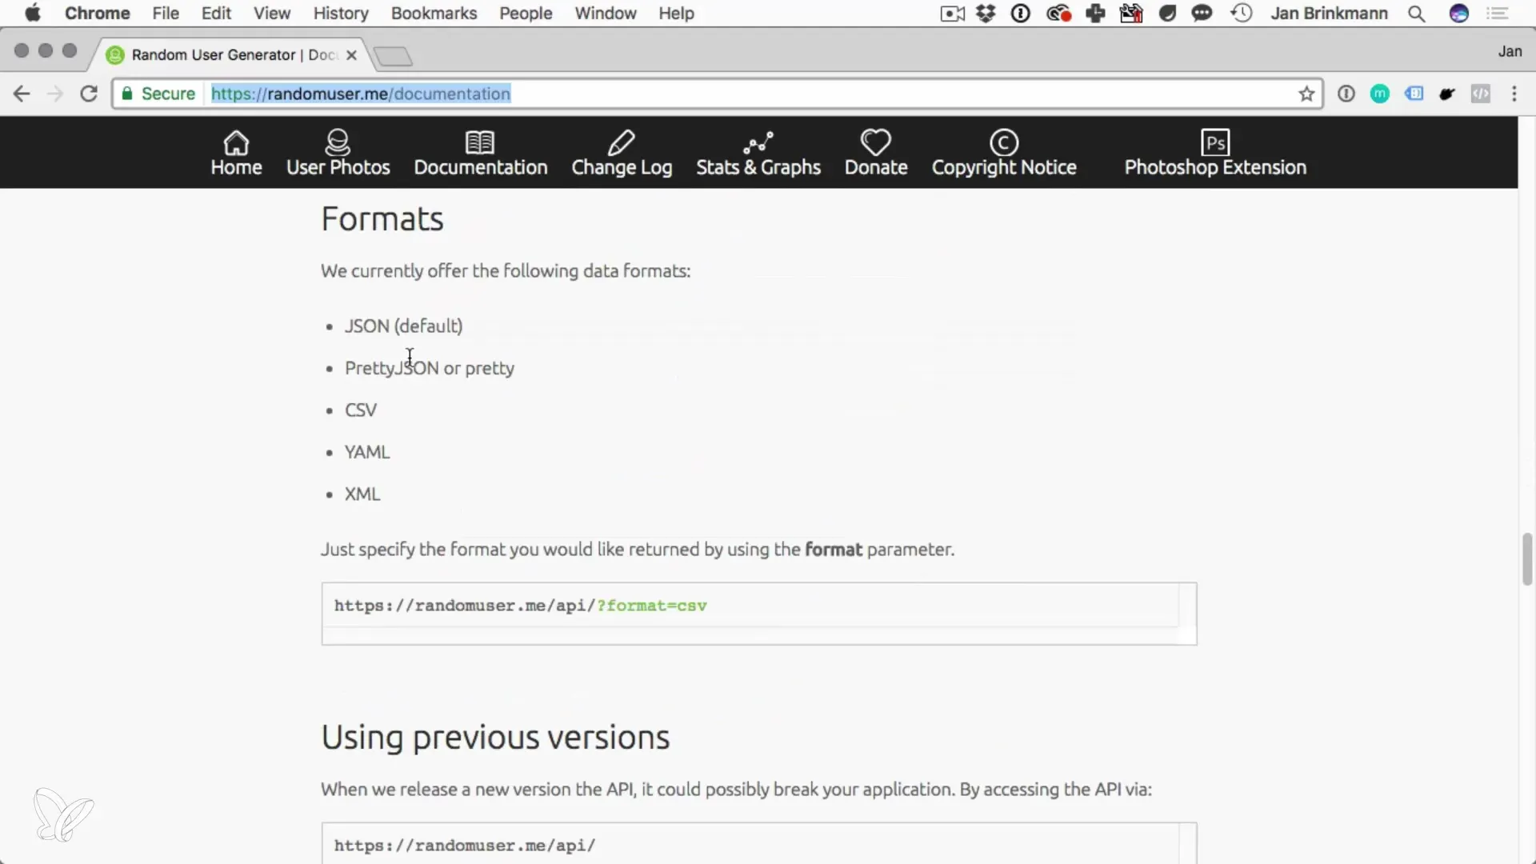Click the 'Using previous versions' heading
This screenshot has width=1536, height=864.
[x=495, y=737]
